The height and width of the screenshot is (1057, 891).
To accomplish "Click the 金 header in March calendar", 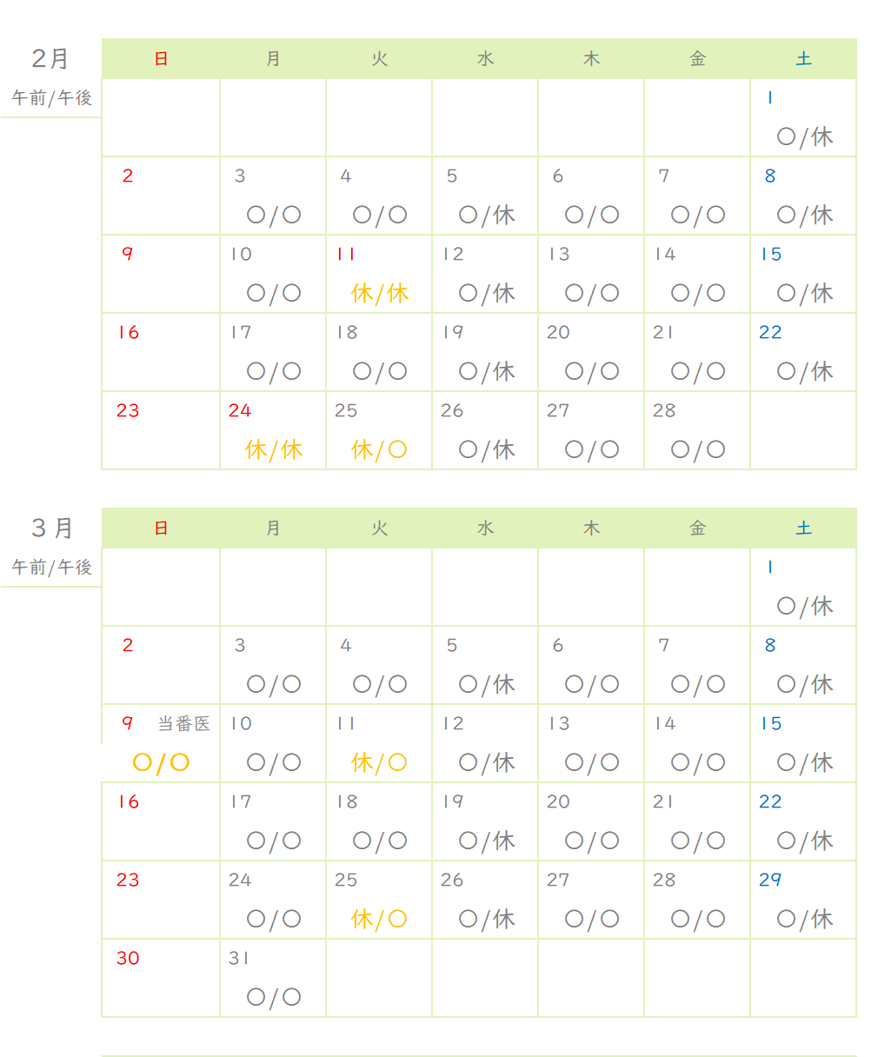I will click(697, 528).
